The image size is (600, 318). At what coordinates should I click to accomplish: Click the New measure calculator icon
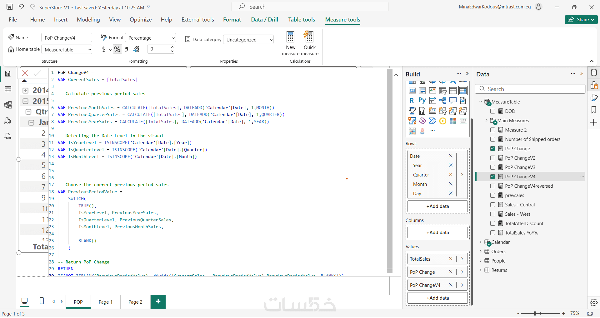click(x=291, y=37)
